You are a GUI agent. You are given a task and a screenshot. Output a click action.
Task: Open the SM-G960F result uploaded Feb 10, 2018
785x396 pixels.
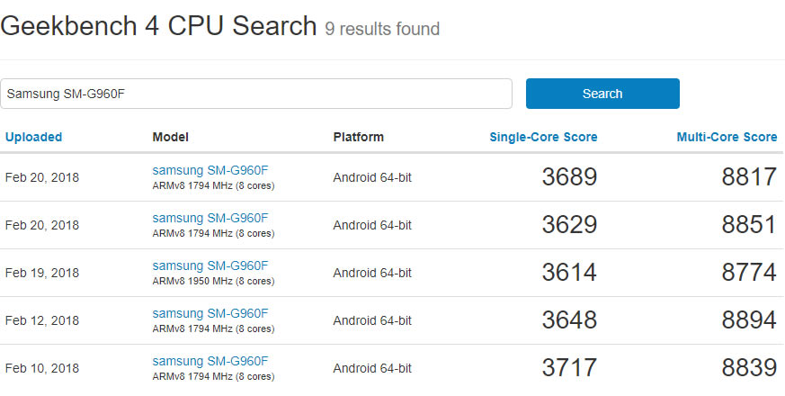(210, 361)
